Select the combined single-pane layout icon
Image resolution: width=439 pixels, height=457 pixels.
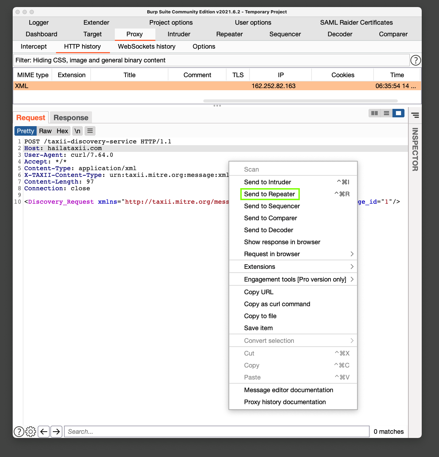click(398, 113)
